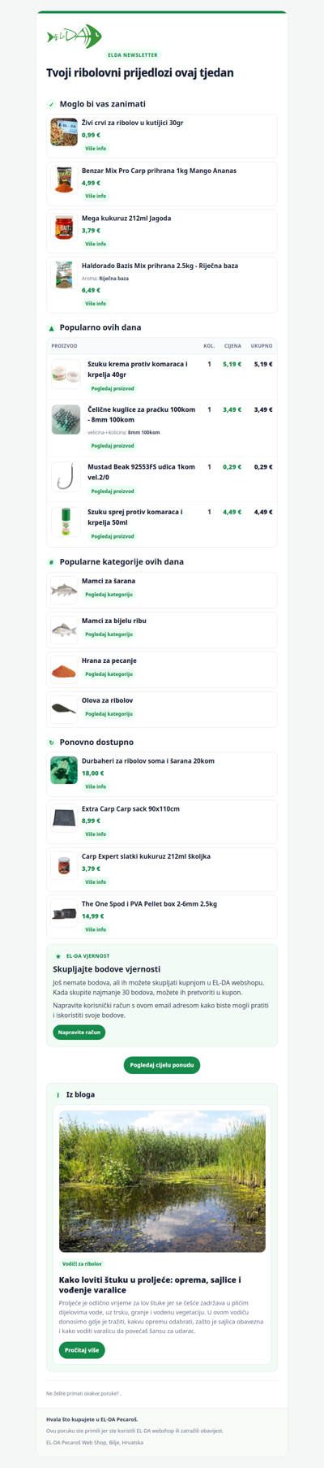Click the Napravite račun button

79,1033
